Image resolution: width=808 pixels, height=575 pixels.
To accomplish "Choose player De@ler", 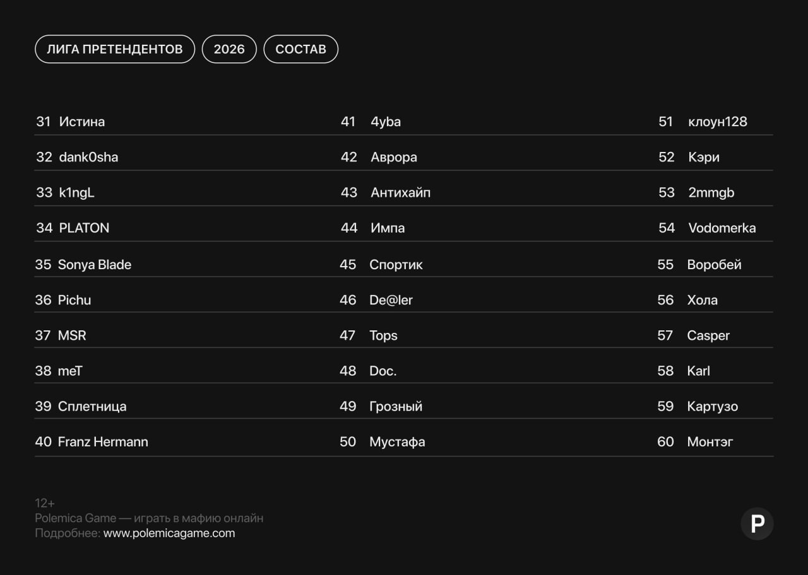I will pyautogui.click(x=391, y=300).
